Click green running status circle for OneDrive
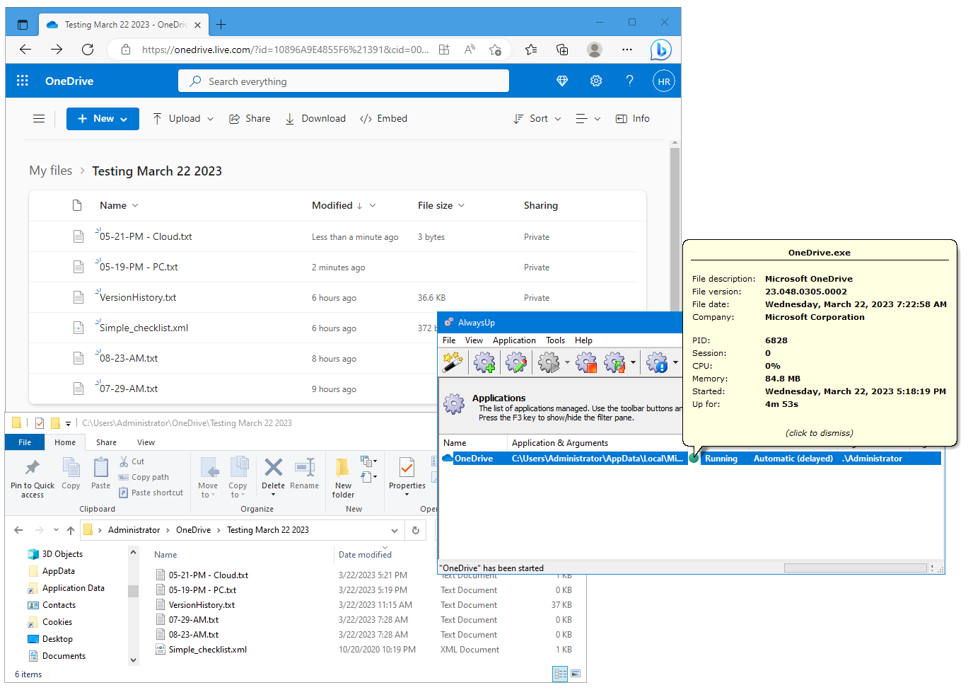The height and width of the screenshot is (690, 968). tap(694, 459)
